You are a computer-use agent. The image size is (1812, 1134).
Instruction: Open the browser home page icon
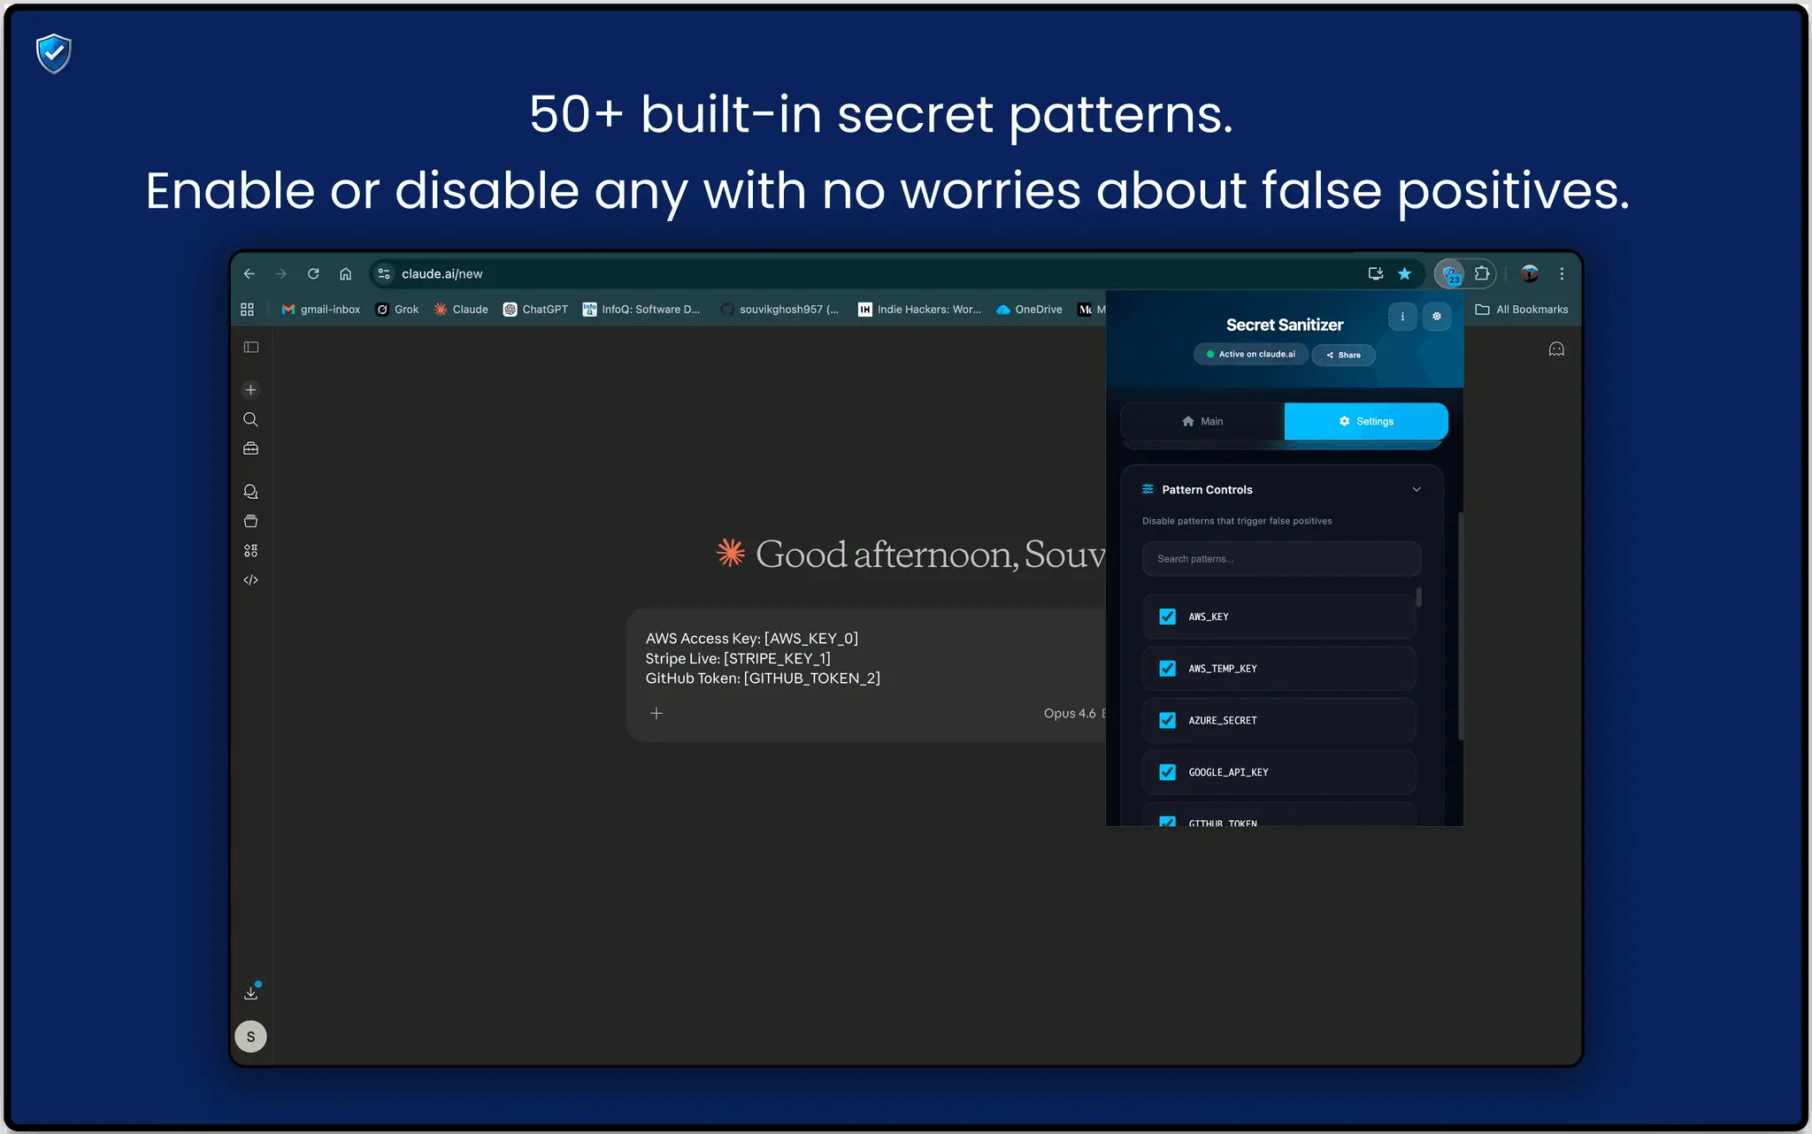coord(346,274)
